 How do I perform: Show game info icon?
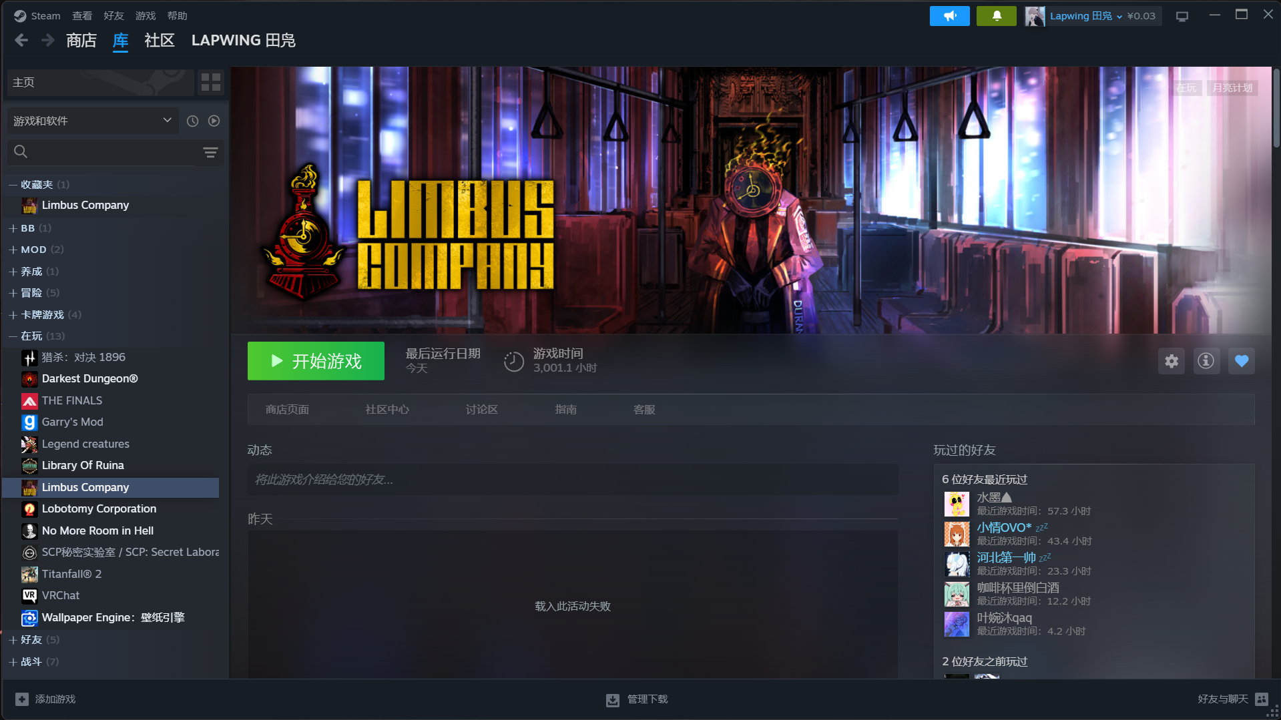pos(1206,361)
